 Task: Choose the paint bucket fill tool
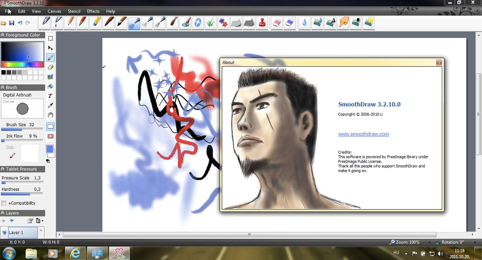click(x=51, y=86)
